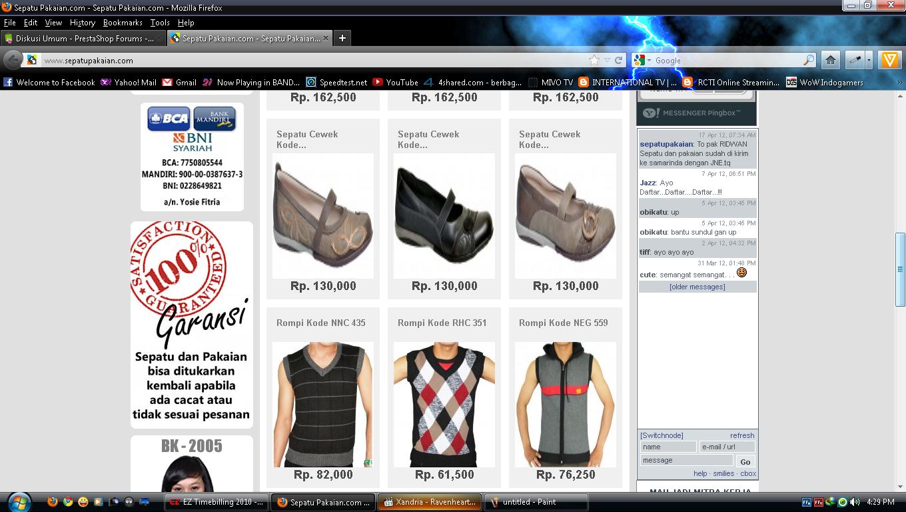
Task: Open the Edit menu
Action: pos(31,23)
